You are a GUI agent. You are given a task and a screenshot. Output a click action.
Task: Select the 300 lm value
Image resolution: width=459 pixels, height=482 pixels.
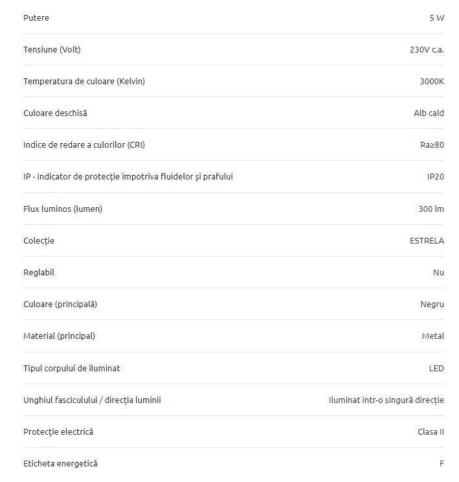coord(431,209)
